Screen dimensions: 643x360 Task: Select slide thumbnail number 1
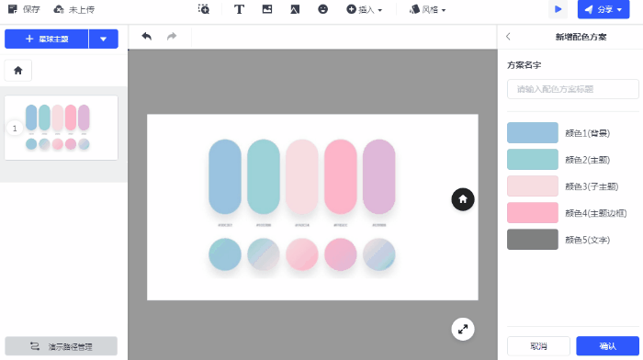pyautogui.click(x=62, y=128)
